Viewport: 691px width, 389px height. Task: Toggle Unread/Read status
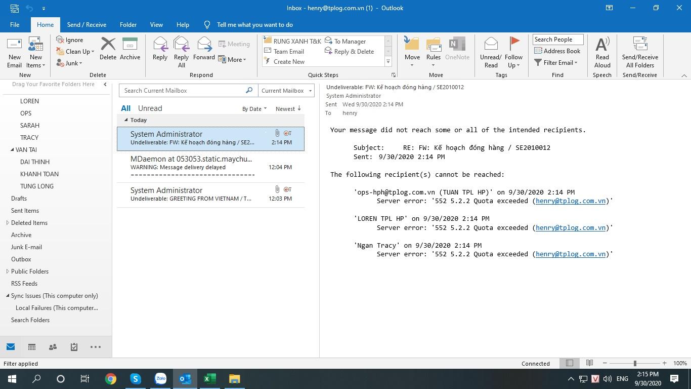(490, 52)
